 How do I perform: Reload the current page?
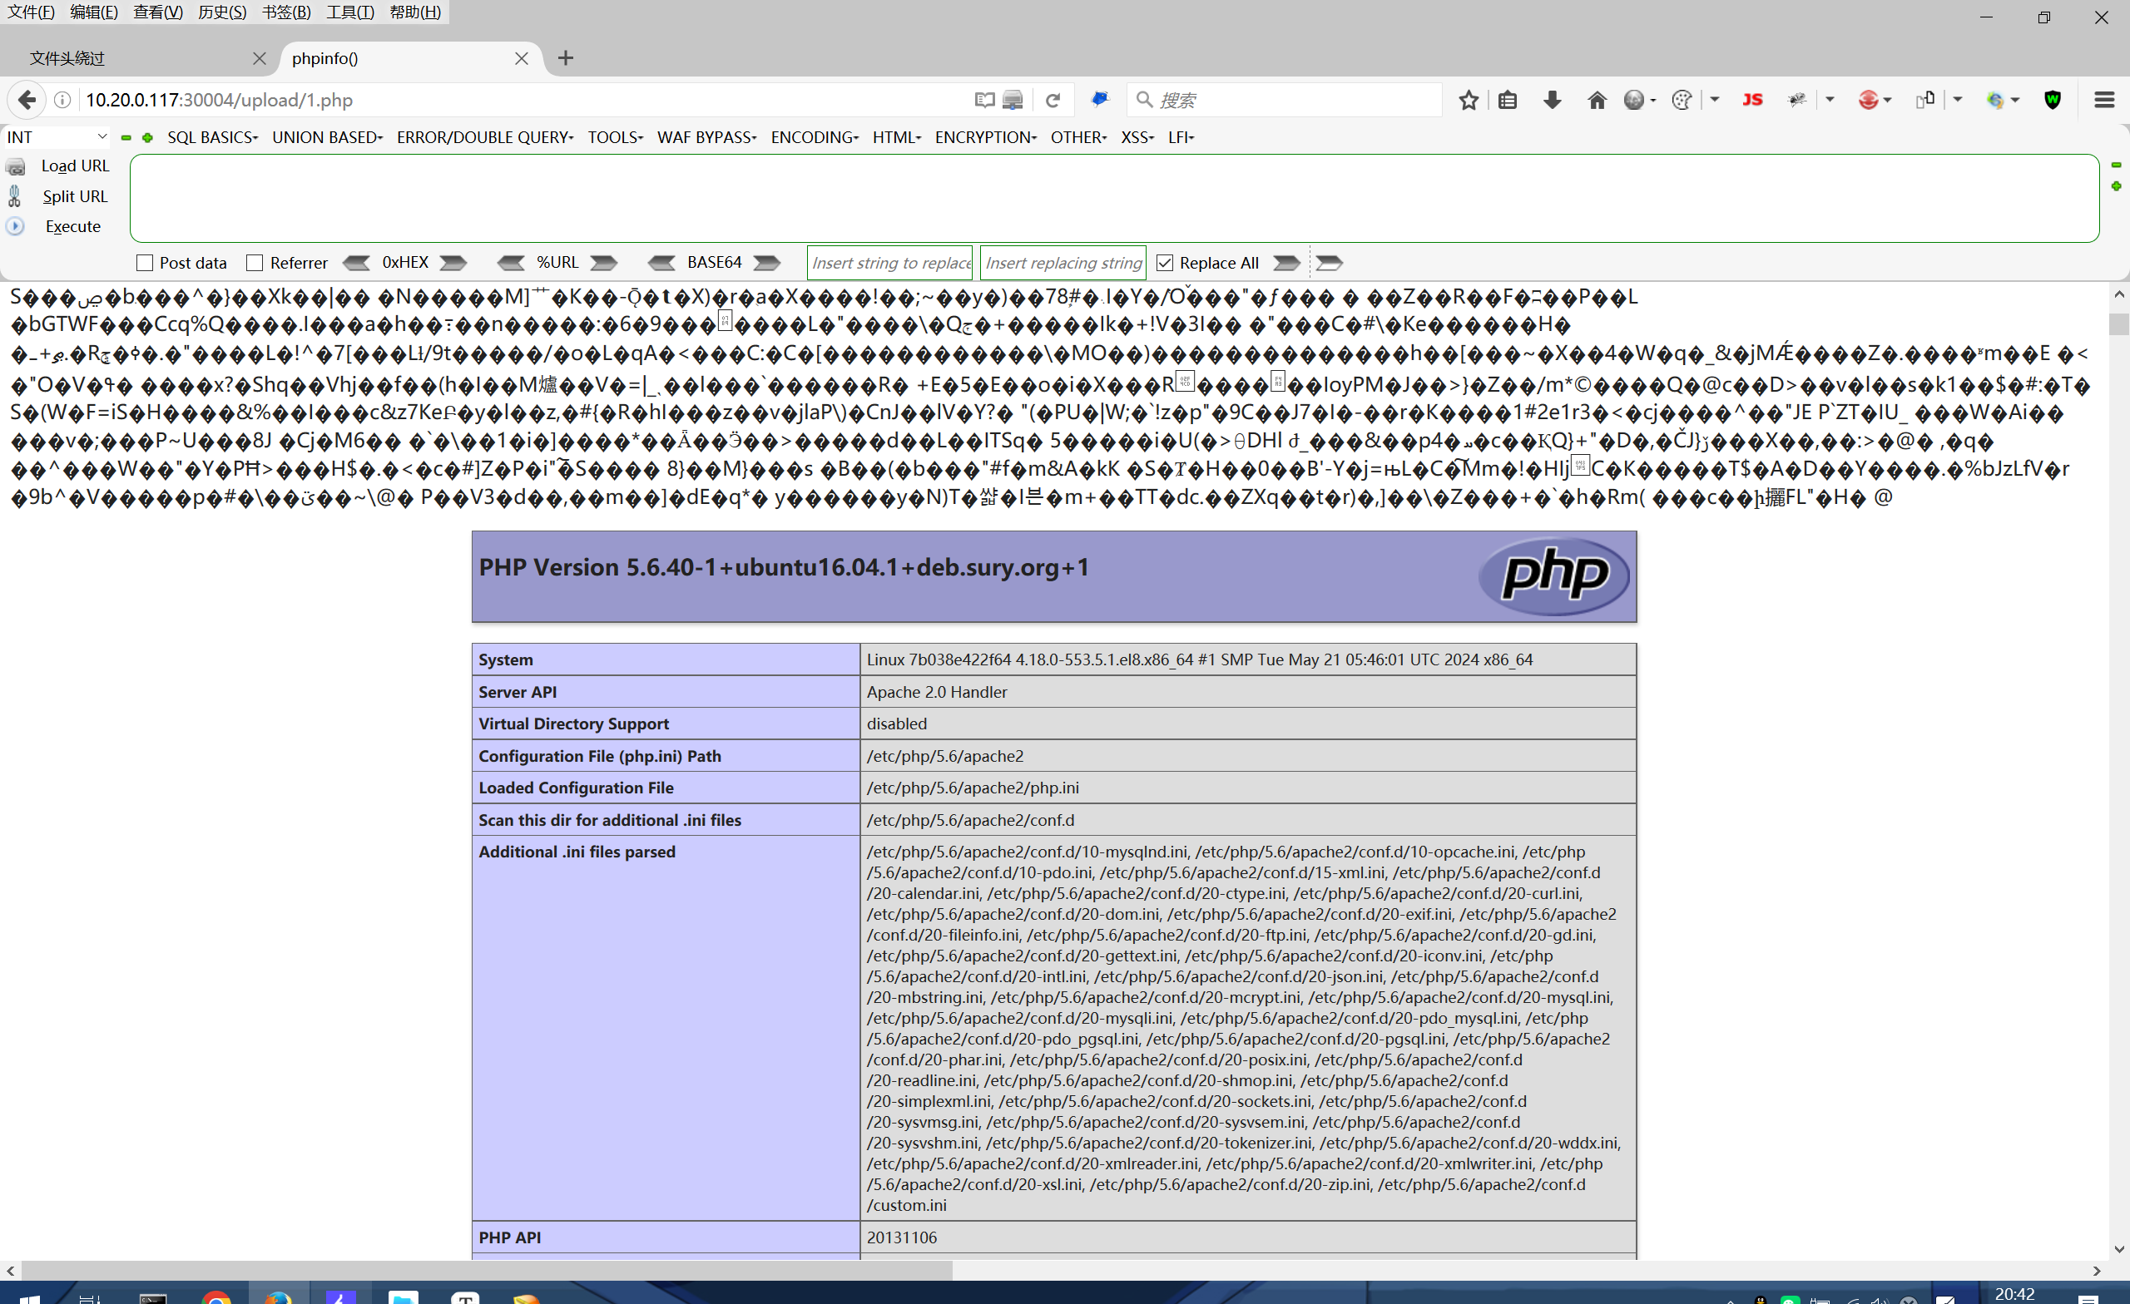click(1052, 101)
